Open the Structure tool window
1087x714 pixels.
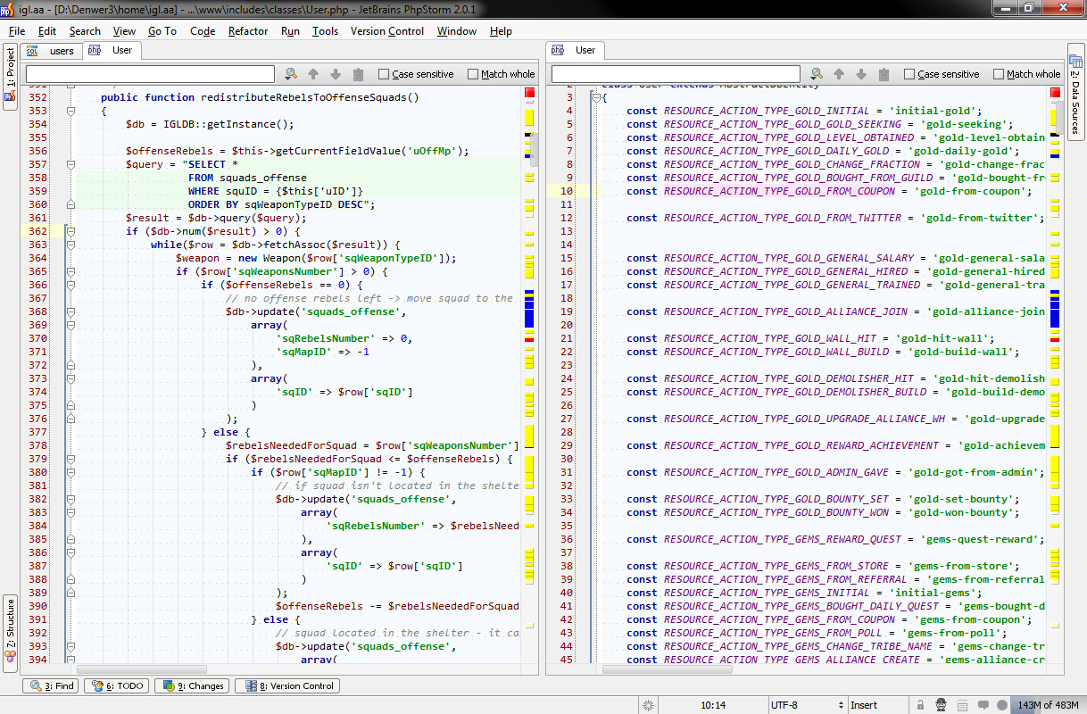(11, 633)
